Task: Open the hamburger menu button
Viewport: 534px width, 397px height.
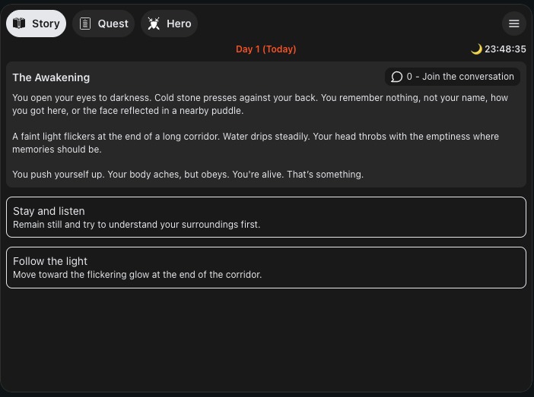Action: click(514, 24)
